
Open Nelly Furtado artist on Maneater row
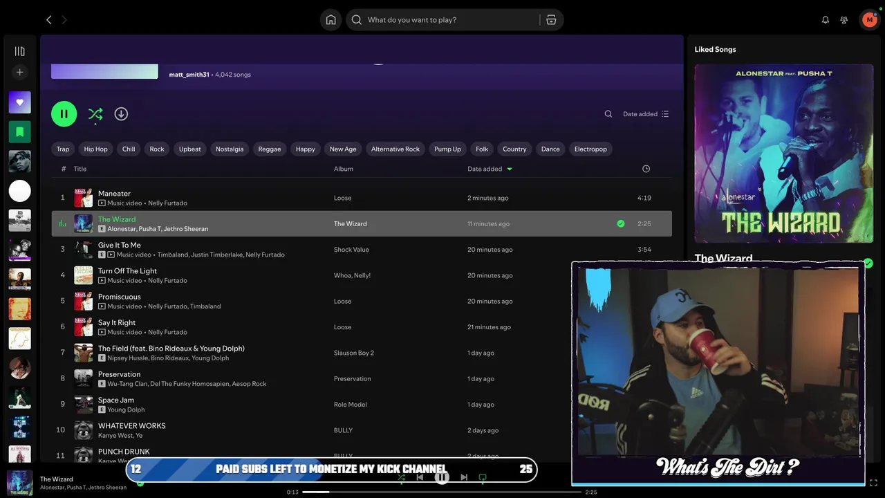(167, 203)
